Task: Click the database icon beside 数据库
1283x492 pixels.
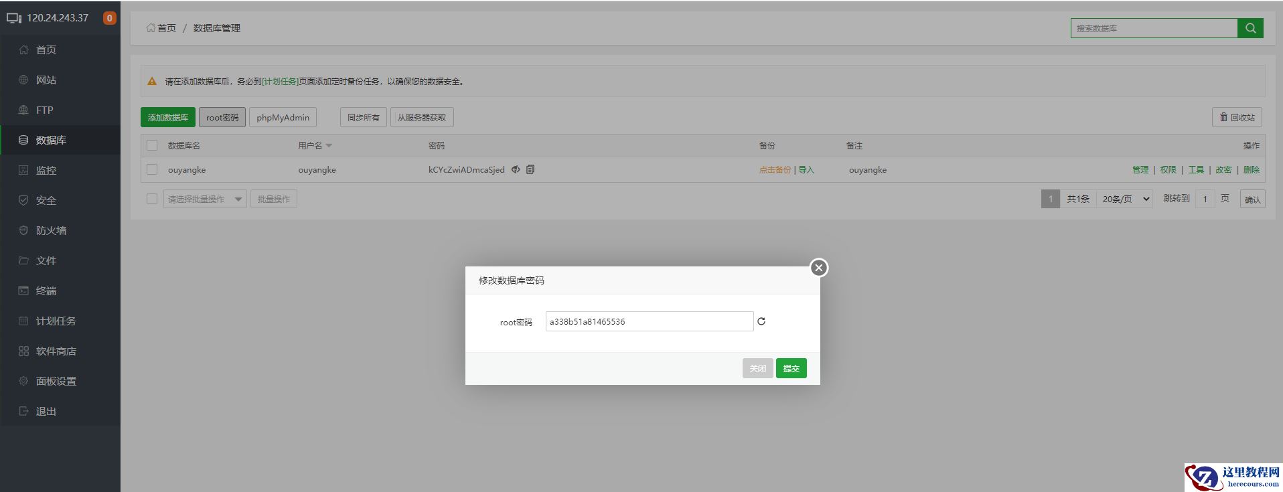Action: click(23, 140)
